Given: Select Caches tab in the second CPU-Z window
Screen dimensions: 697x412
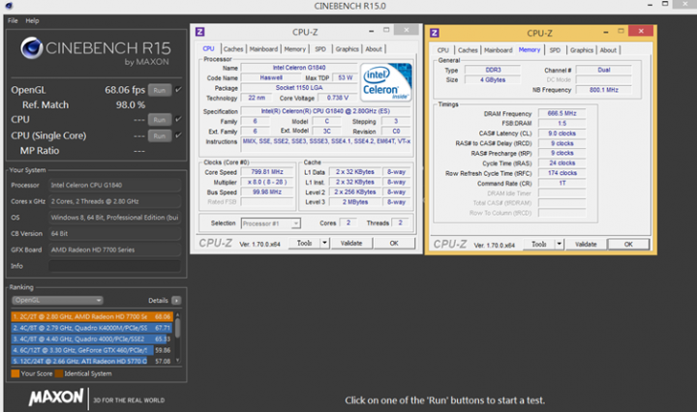Looking at the screenshot, I should pos(468,50).
